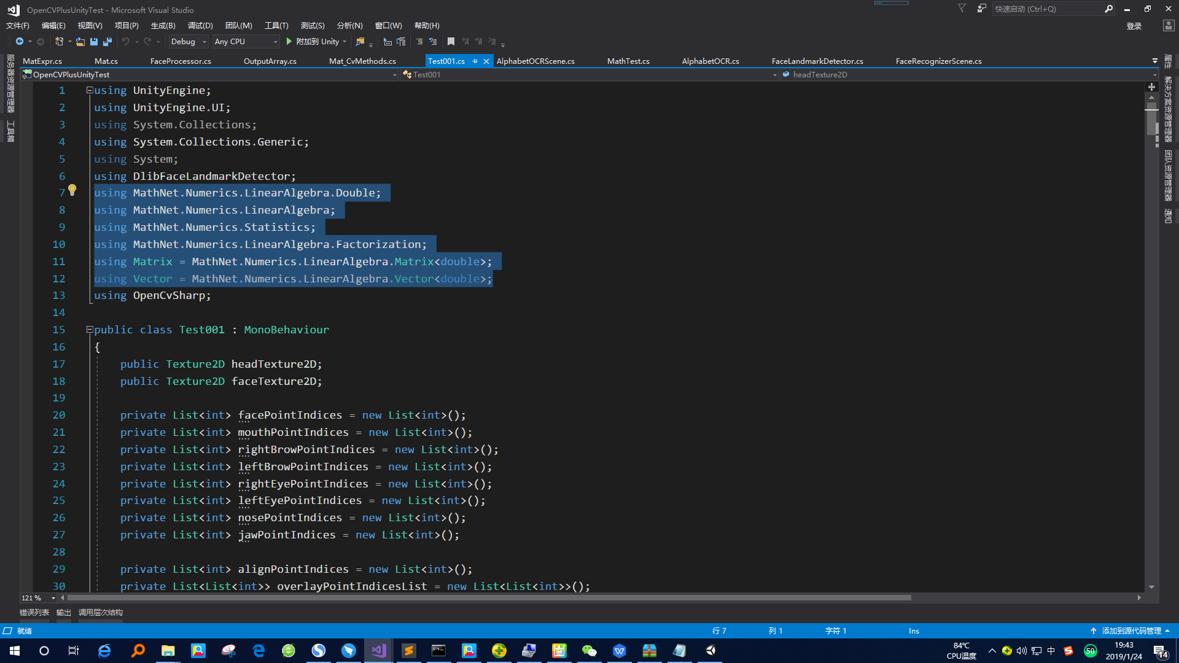Toggle a bookmark with the bookmark icon
This screenshot has width=1179, height=663.
pos(451,41)
